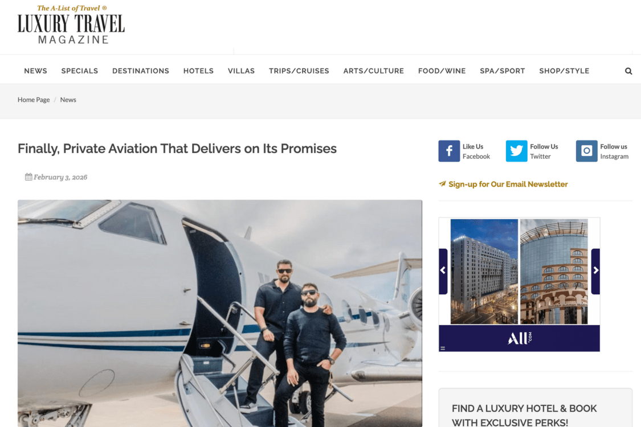Click the News breadcrumb link
Viewport: 641px width, 427px height.
[x=68, y=100]
